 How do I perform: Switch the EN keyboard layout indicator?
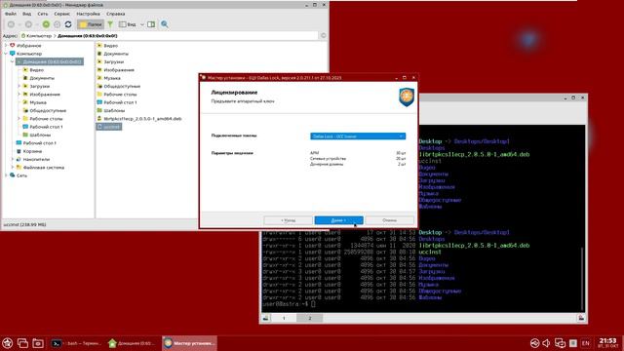click(x=585, y=343)
